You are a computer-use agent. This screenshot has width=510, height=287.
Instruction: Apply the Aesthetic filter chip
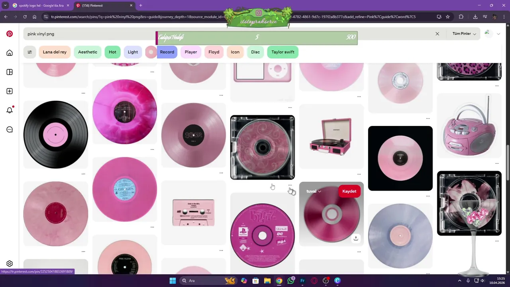[x=88, y=52]
